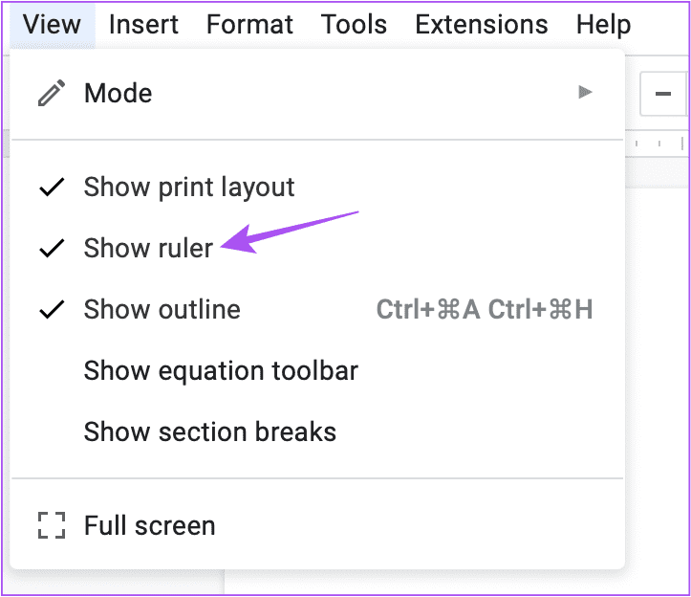The width and height of the screenshot is (691, 597).
Task: Open the Format menu
Action: tap(249, 24)
